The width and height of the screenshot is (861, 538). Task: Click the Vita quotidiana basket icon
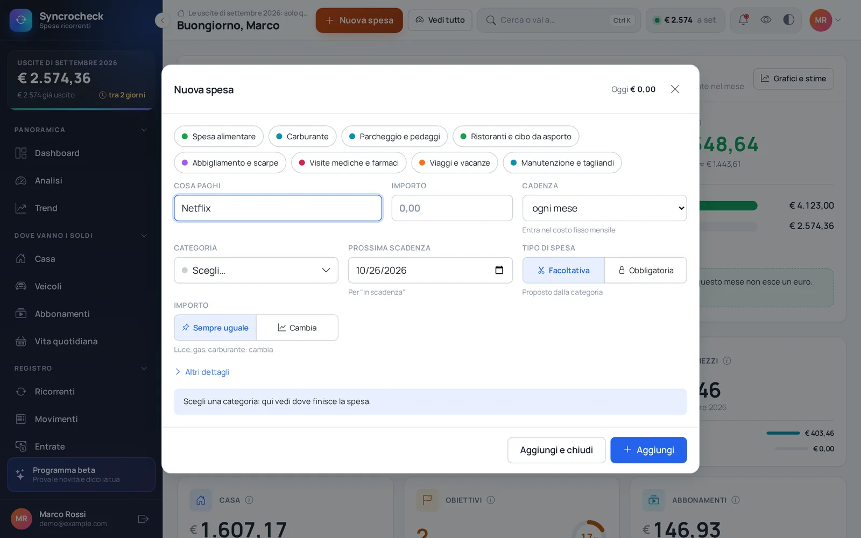click(x=21, y=341)
